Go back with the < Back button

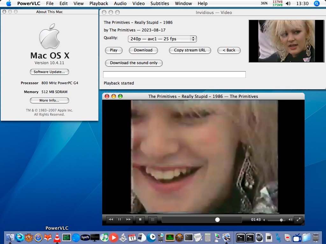point(229,50)
